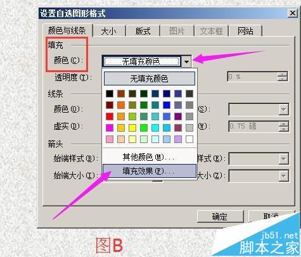Pick the white color swatch
The width and height of the screenshot is (301, 257).
[189, 139]
